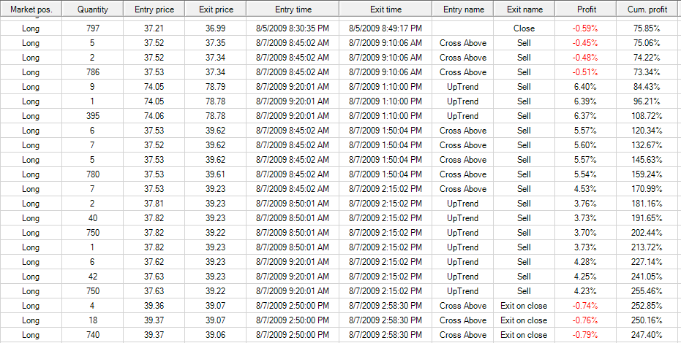Sort trades by Entry price header
Viewport: 681px width, 343px height.
point(155,9)
